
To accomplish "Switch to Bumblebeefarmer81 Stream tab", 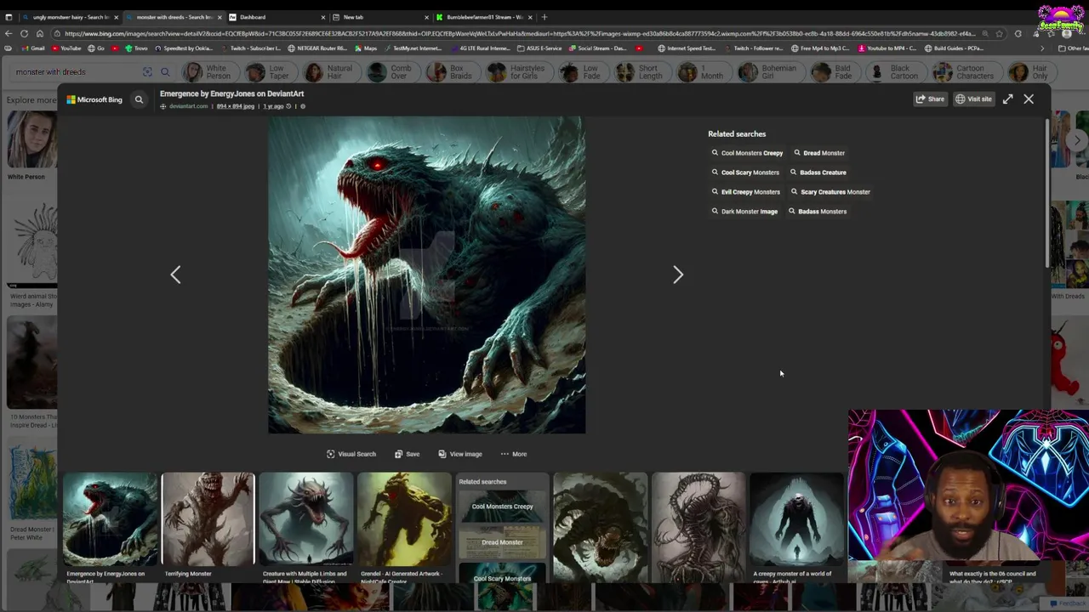I will [483, 17].
